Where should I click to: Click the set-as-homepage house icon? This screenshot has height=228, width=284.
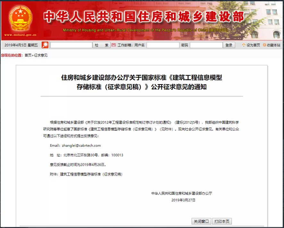point(244,45)
